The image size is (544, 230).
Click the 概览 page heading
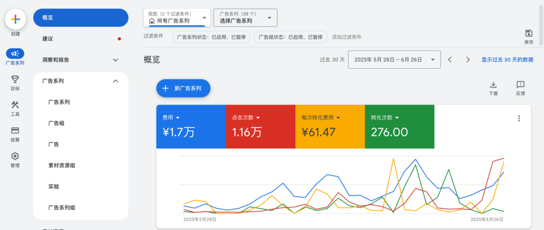(x=152, y=59)
